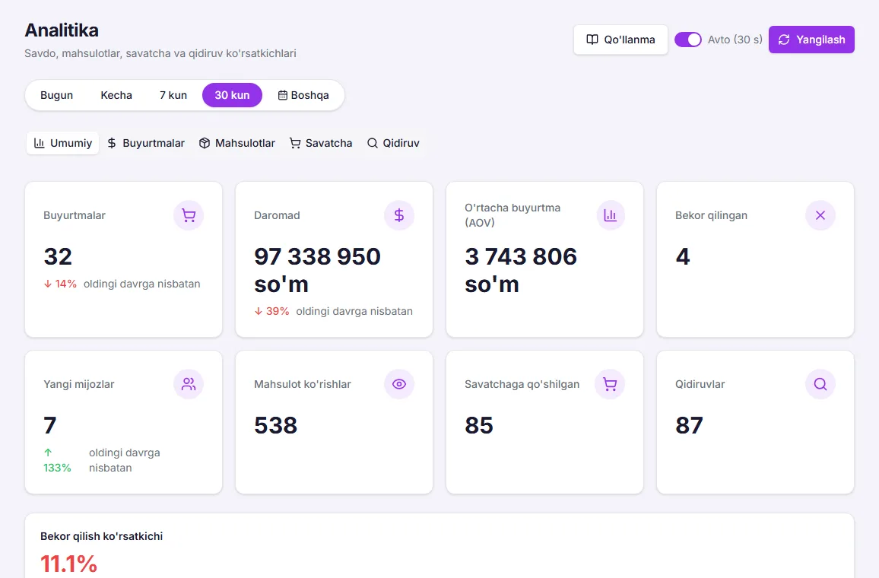Click the magnifier icon on Qidiruvlar card
Screen dimensions: 879x578
820,384
